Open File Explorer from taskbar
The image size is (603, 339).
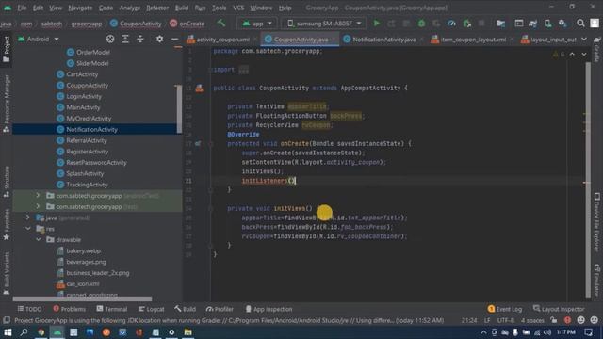[x=188, y=332]
